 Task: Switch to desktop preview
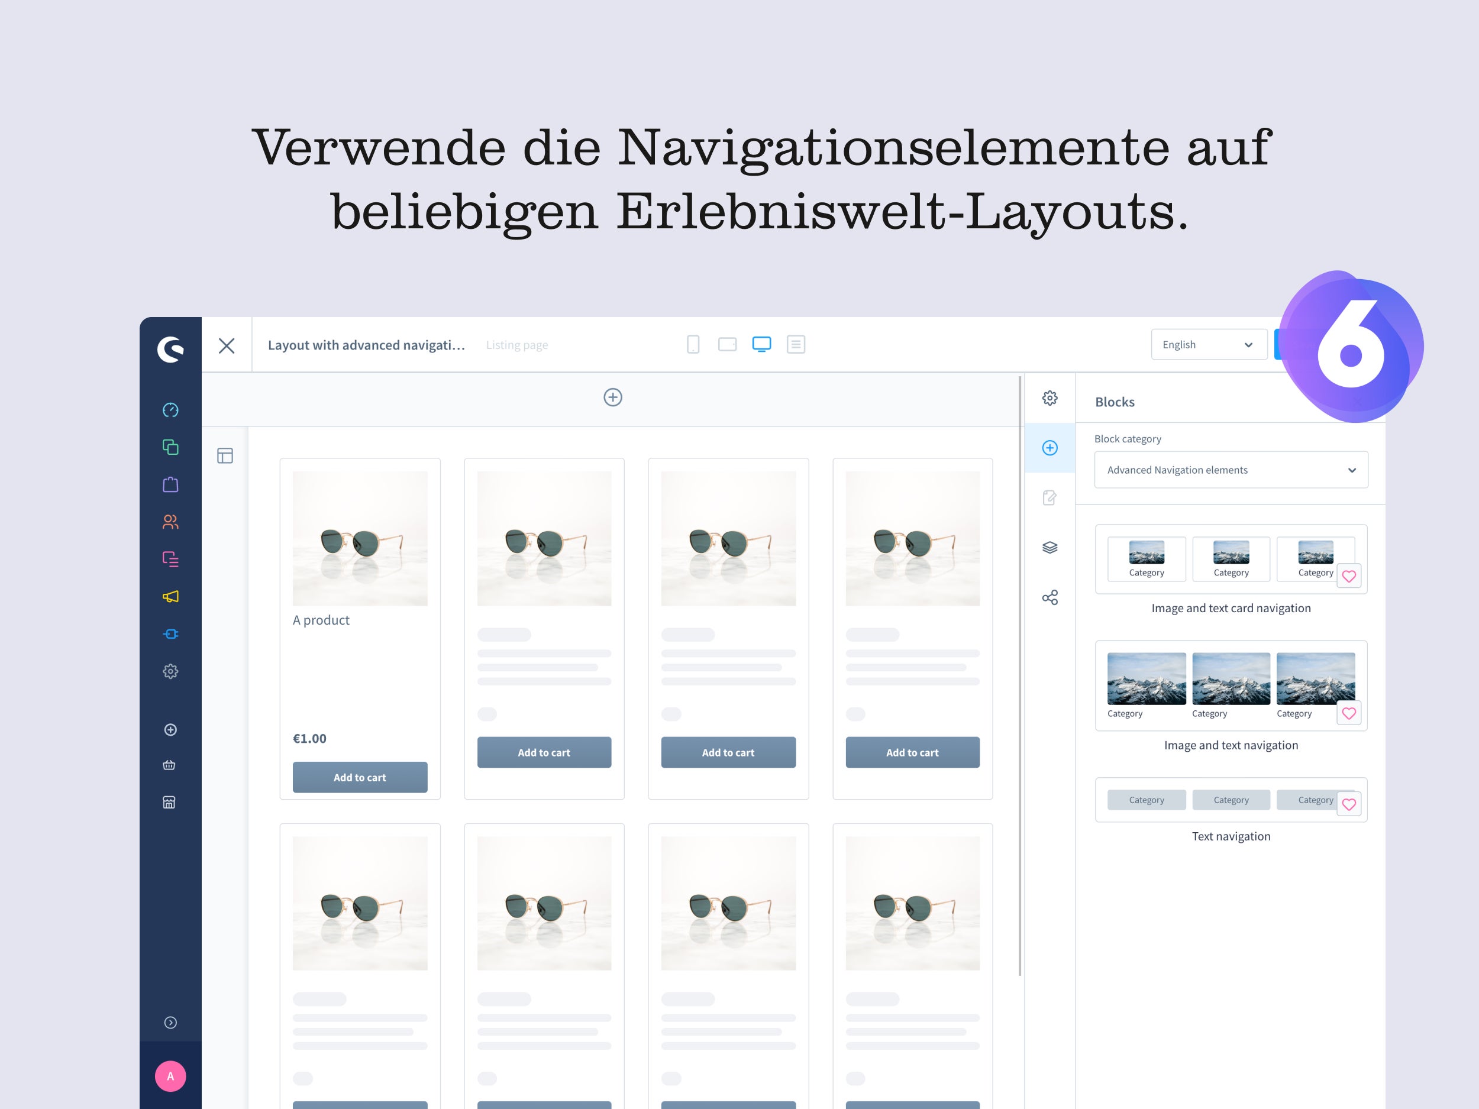pyautogui.click(x=761, y=344)
